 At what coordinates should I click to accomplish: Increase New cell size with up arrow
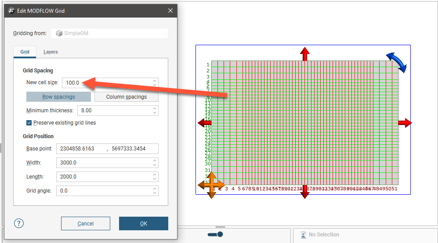(155, 81)
